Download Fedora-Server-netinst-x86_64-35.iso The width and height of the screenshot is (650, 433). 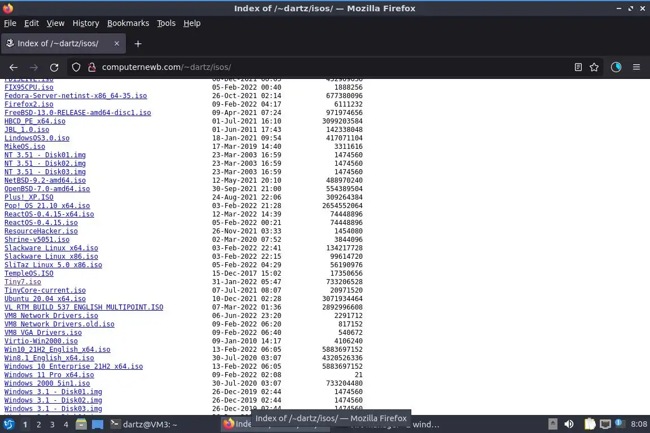[76, 96]
